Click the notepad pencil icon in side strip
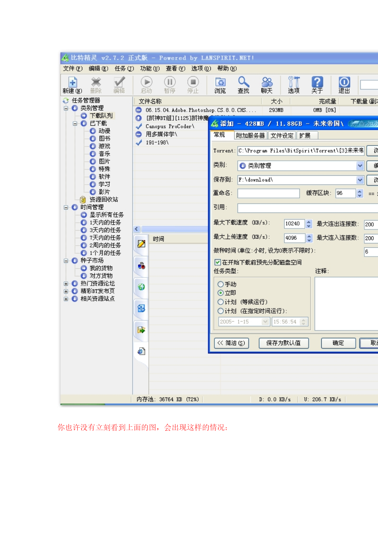378x535 pixels. pos(141,244)
